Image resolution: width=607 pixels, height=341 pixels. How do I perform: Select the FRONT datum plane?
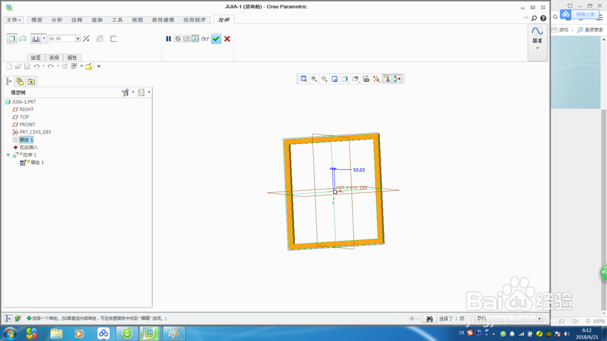coord(27,124)
